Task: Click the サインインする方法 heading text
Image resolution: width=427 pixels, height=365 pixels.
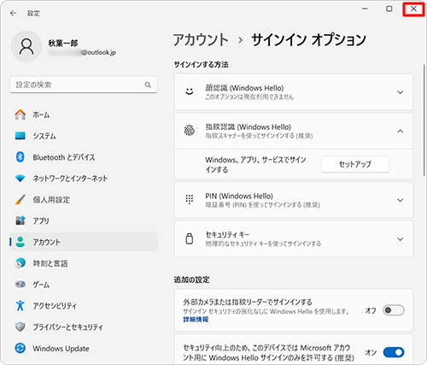Action: (x=202, y=65)
